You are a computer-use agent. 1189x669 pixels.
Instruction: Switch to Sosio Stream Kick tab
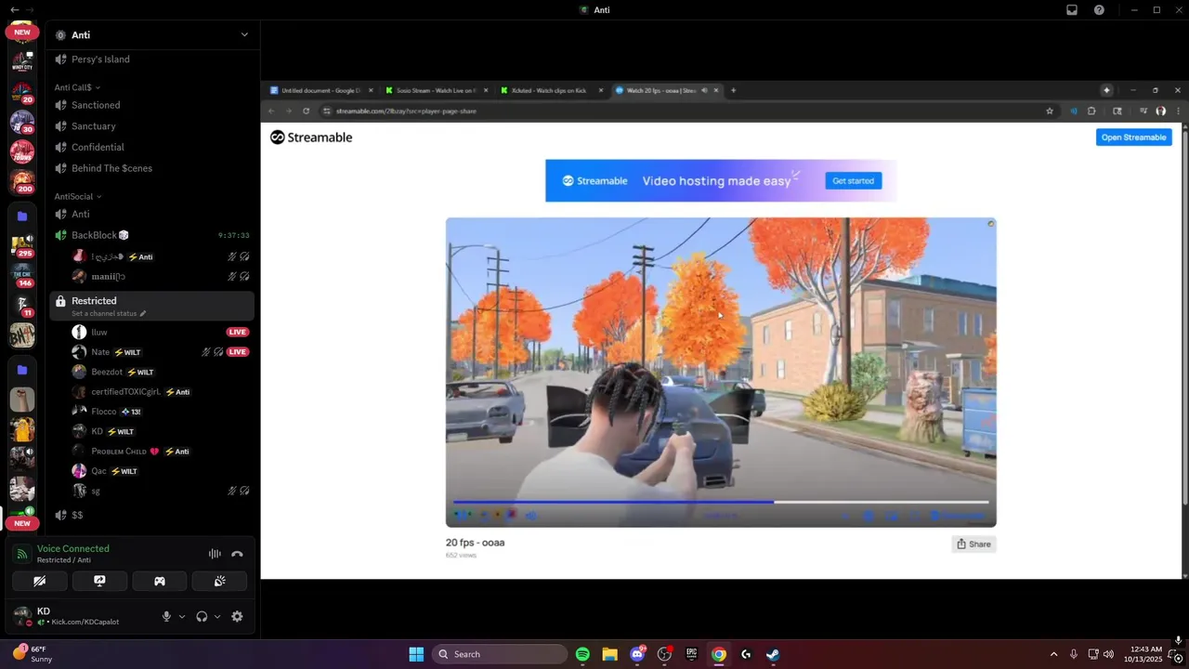436,90
